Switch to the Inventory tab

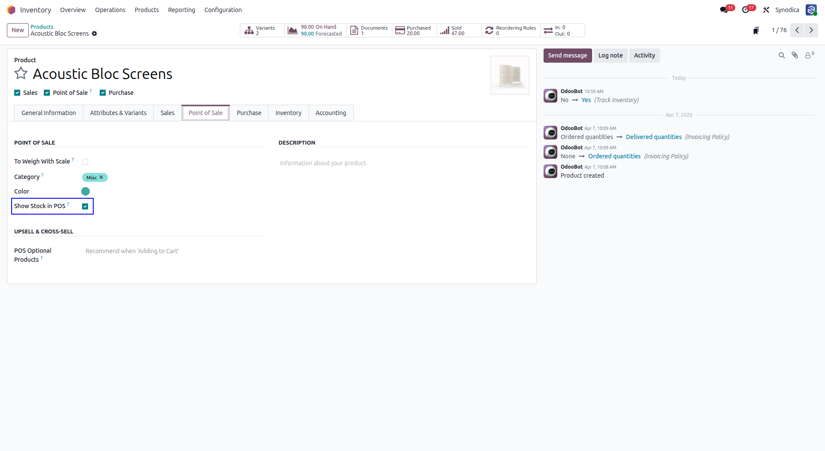[288, 113]
